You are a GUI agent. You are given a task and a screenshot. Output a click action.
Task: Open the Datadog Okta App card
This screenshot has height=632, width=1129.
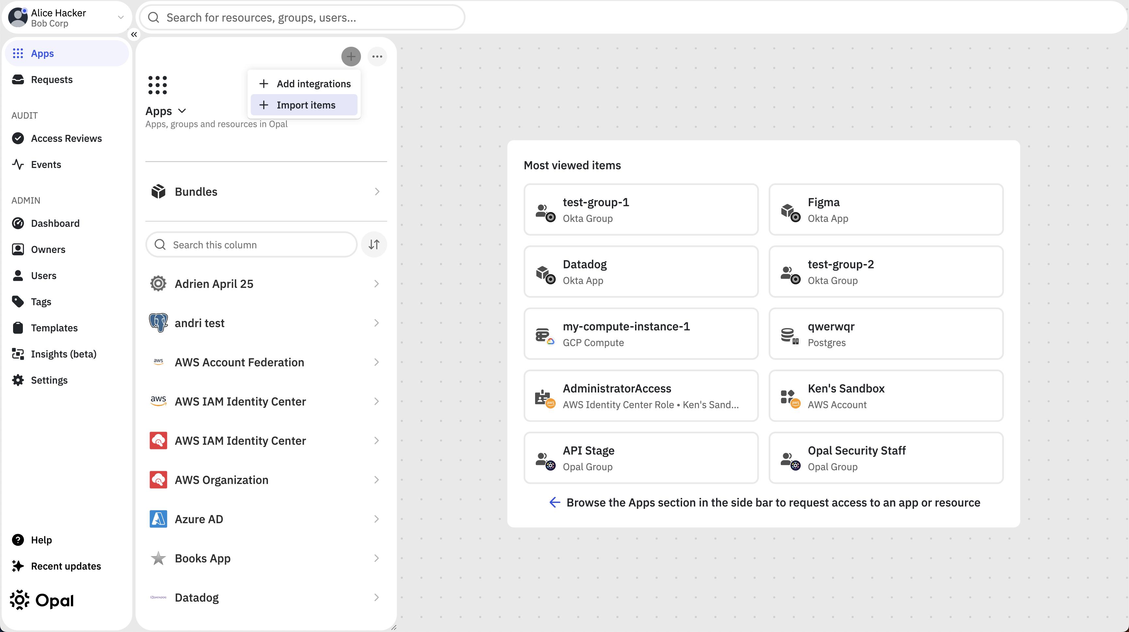(x=641, y=272)
